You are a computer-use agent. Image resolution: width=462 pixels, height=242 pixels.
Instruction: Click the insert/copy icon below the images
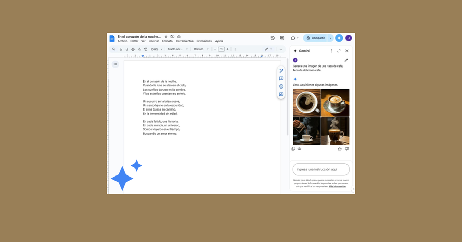293,149
